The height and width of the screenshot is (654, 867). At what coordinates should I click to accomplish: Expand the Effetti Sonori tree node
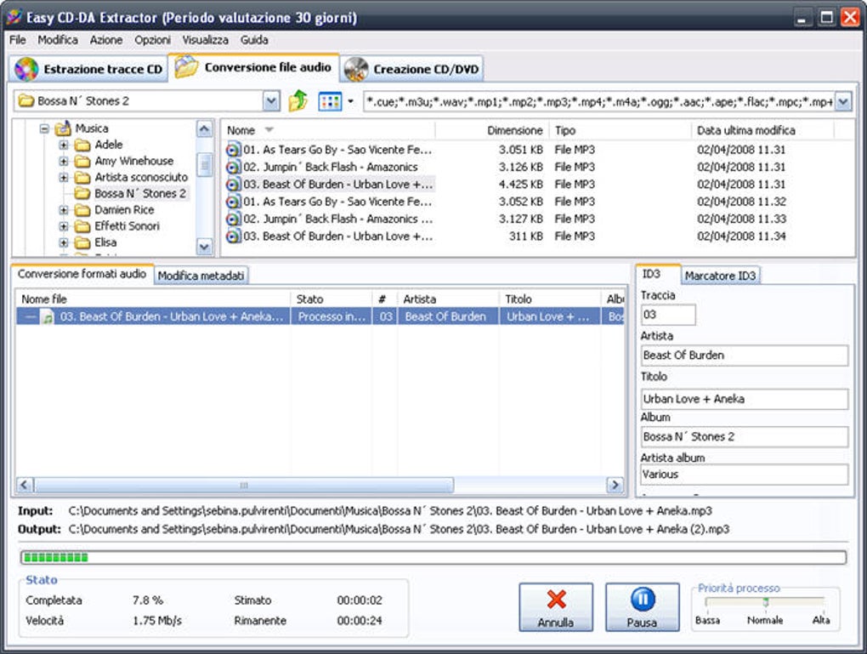(x=64, y=226)
